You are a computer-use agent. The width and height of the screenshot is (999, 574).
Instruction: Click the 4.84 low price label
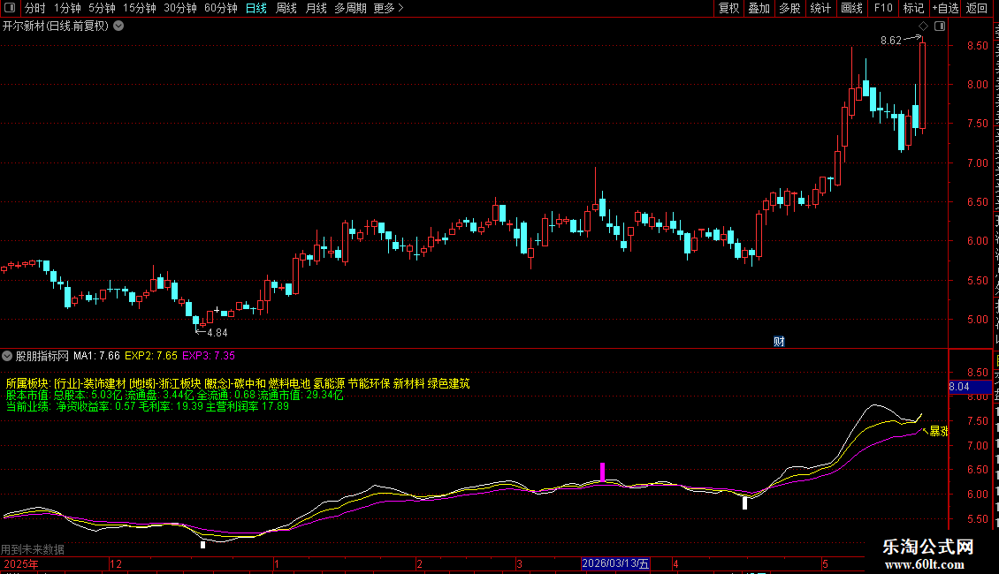coord(217,332)
